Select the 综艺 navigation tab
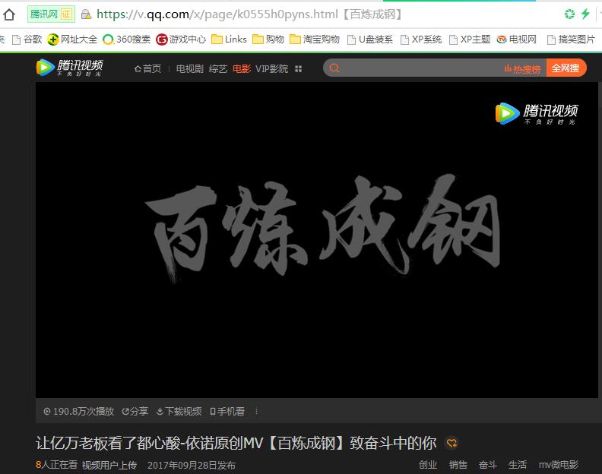 (x=217, y=69)
